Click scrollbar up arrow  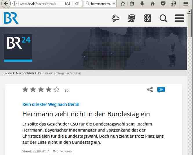(189, 12)
